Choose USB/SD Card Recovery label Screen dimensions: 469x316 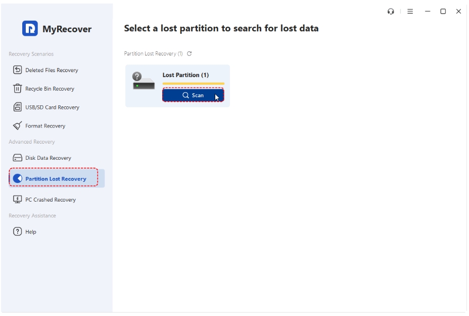click(53, 107)
